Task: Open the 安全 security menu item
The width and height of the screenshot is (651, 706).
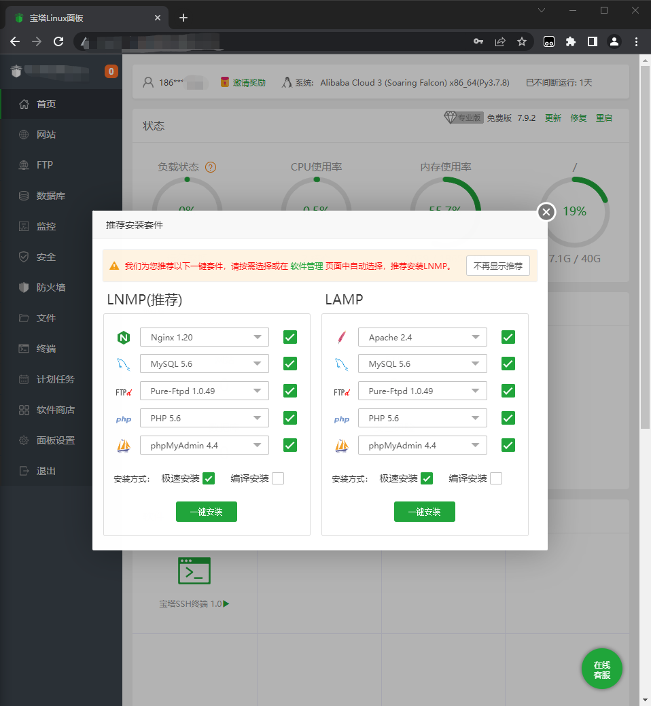Action: coord(46,257)
